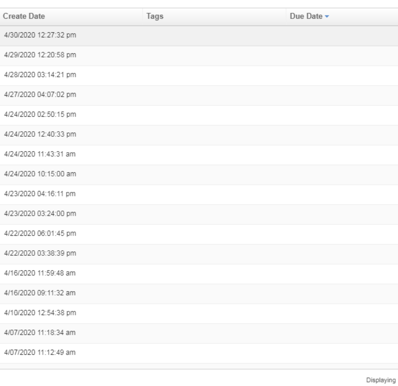The height and width of the screenshot is (386, 398).
Task: Select the row created 4/24/2020 02:50:15 pm
Action: [40, 115]
